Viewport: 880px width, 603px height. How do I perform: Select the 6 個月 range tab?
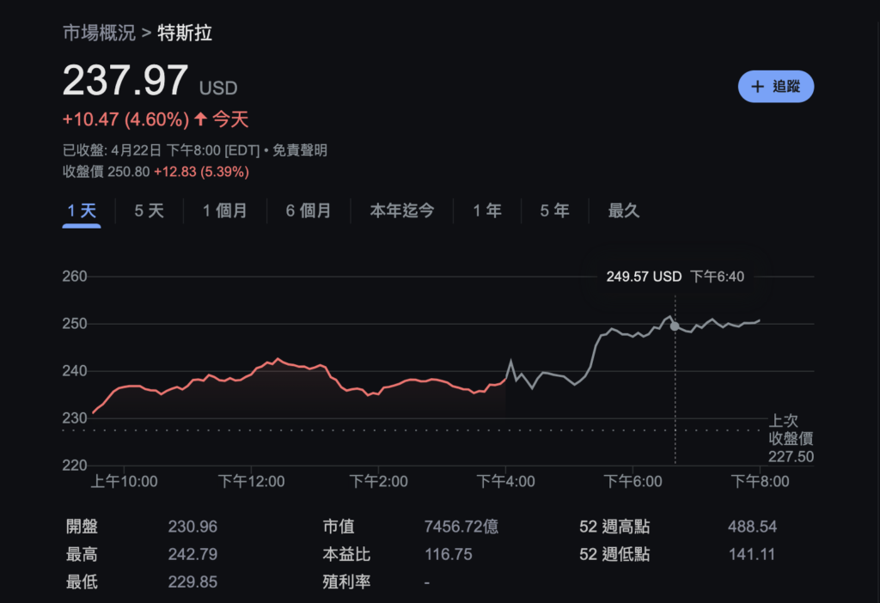[x=308, y=211]
